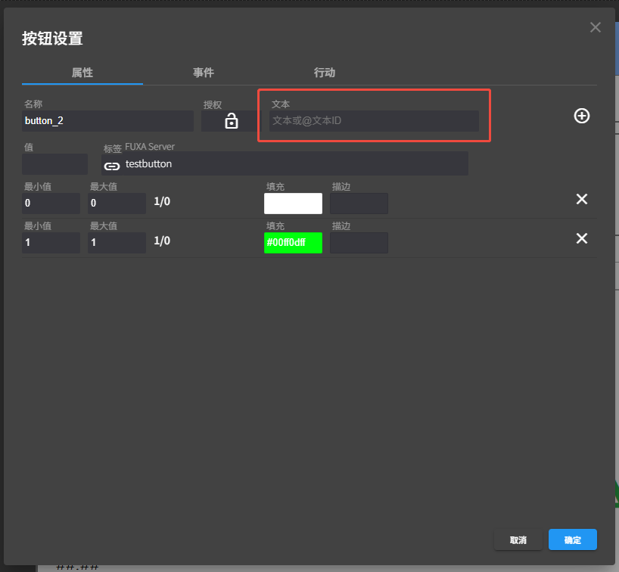Confirm with the 确定 button

click(x=572, y=539)
